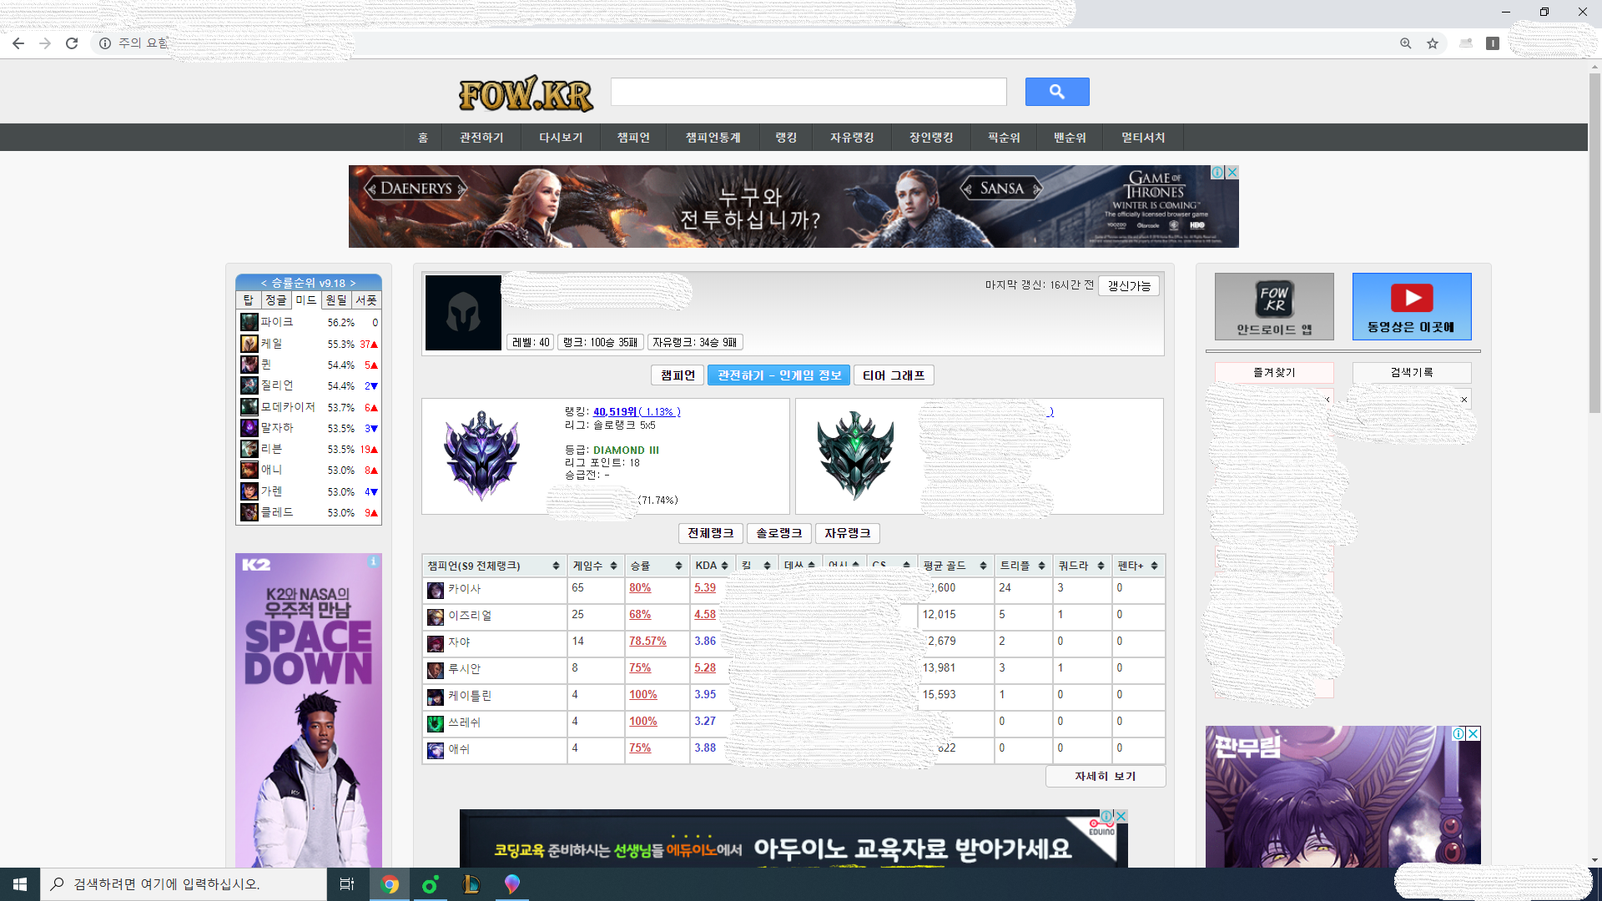Sort table by 펜타+ column

point(1138,566)
